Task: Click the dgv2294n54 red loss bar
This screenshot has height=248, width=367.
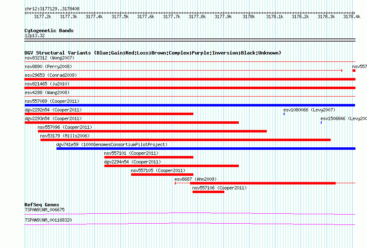Action: 171,166
